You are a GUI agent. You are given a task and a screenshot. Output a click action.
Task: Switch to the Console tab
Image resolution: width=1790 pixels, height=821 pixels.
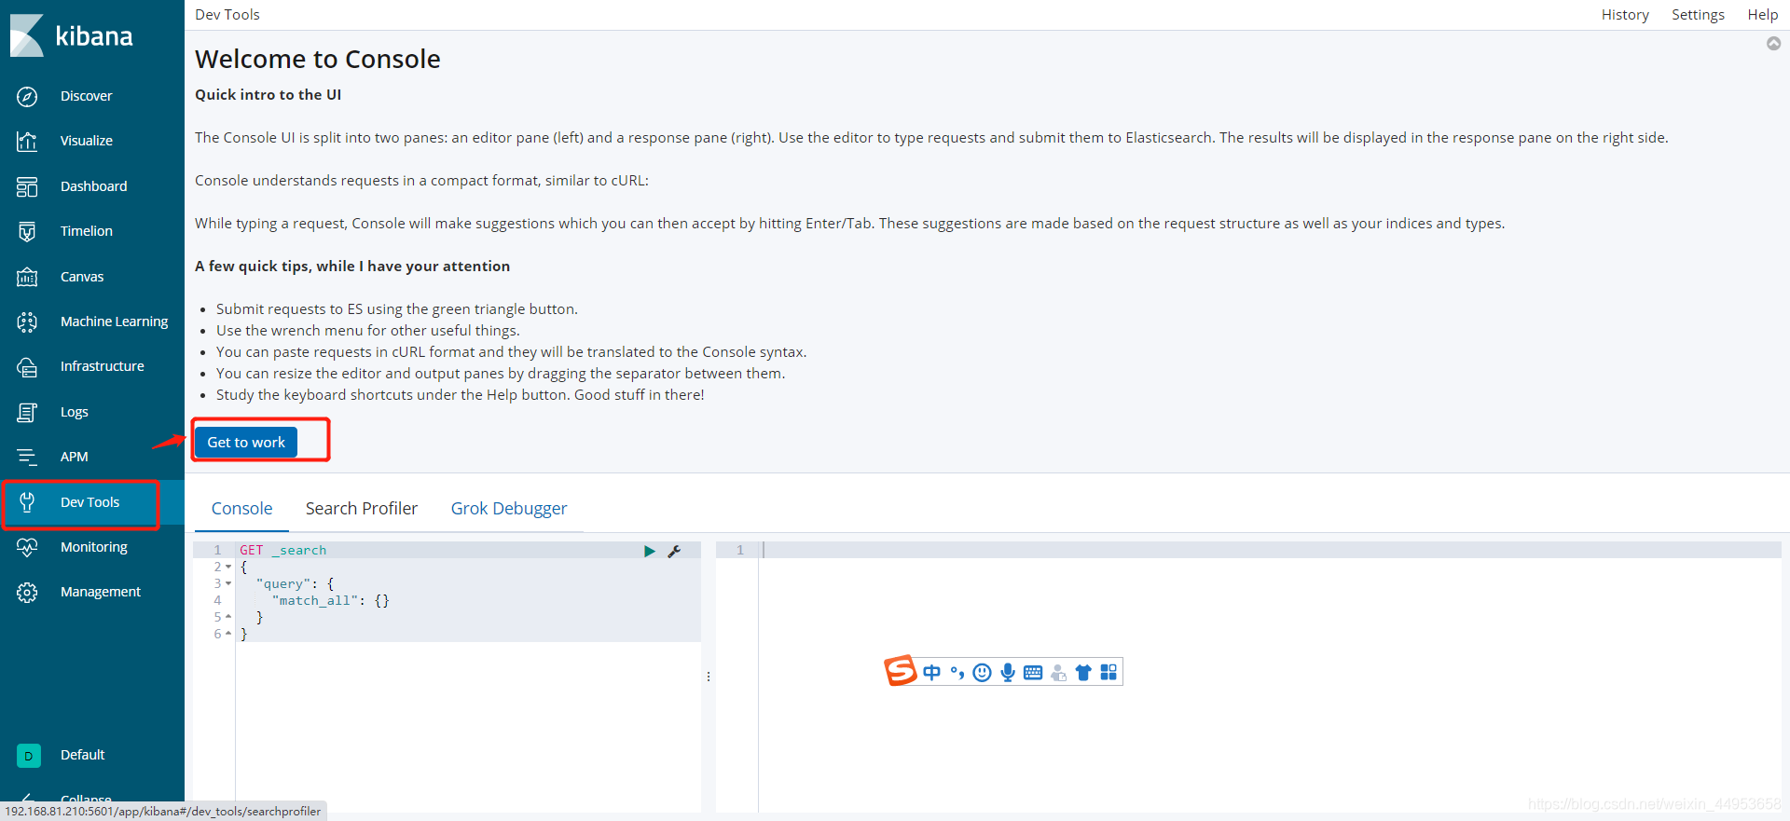point(241,509)
